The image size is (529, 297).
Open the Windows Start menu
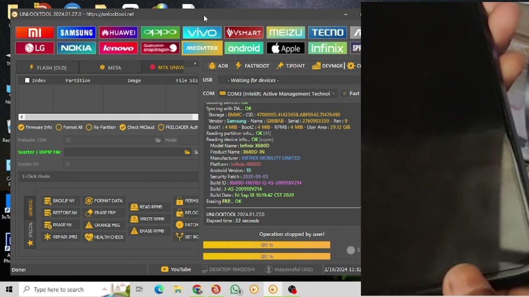coord(9,290)
